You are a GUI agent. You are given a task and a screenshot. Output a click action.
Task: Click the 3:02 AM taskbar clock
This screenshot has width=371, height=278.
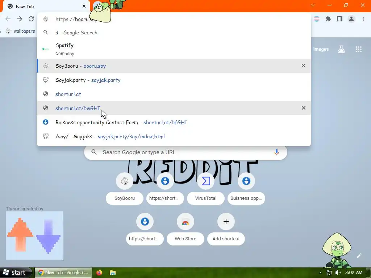tap(354, 273)
